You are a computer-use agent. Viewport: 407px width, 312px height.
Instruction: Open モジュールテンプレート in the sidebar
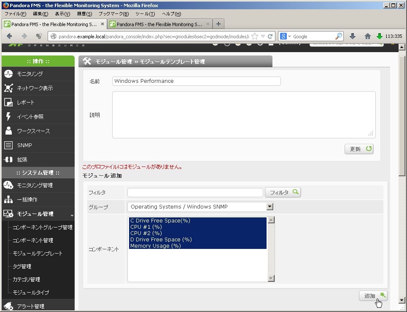coord(38,253)
